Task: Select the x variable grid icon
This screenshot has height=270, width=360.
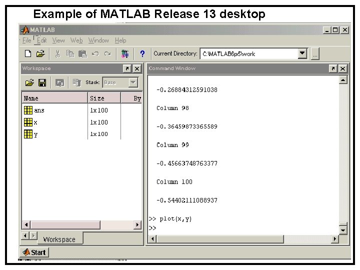Action: point(28,122)
